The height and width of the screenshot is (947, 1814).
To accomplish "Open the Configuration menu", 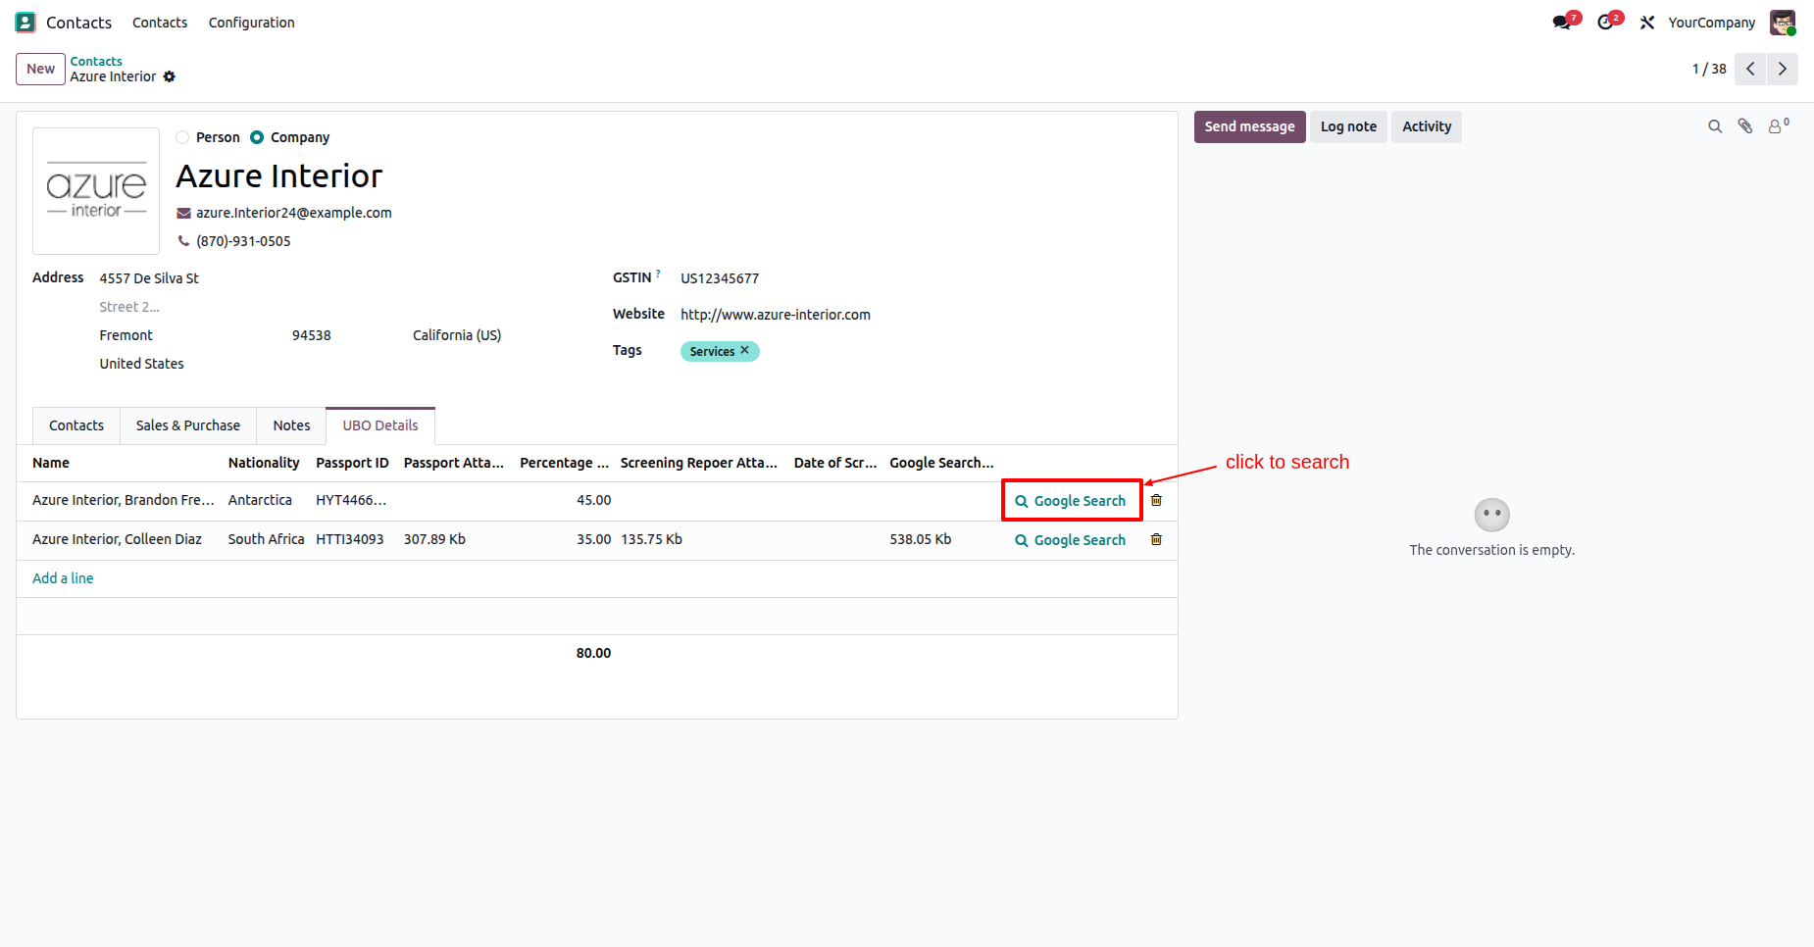I will [252, 23].
